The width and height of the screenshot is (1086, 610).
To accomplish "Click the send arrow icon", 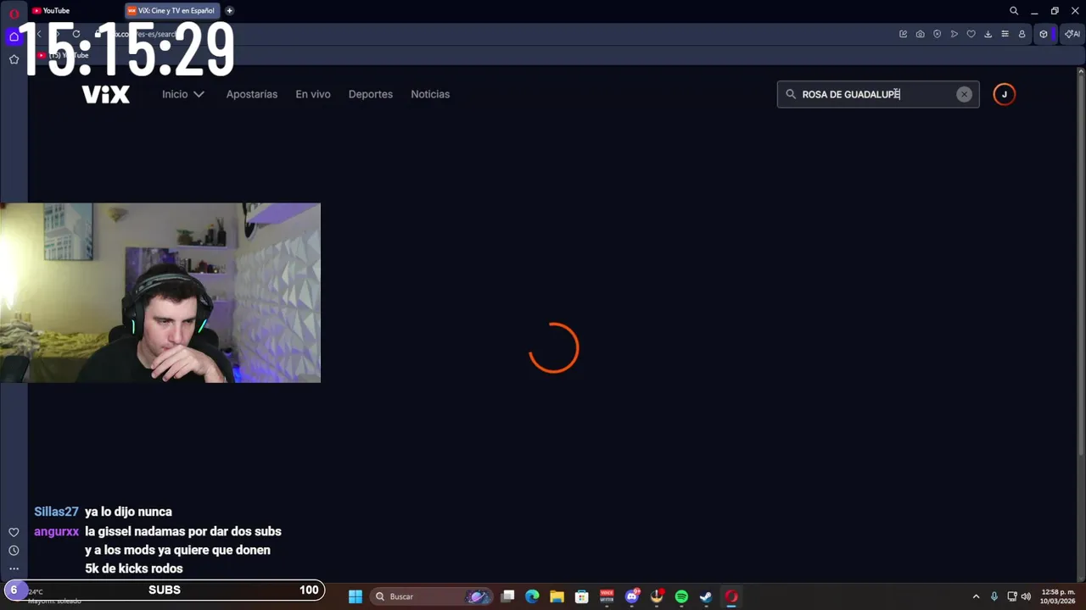I will point(954,34).
